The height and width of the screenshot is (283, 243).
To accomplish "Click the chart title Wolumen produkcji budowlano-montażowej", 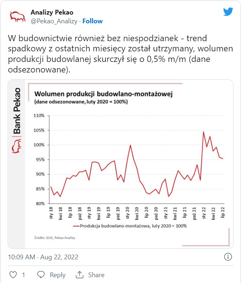I will pos(103,94).
